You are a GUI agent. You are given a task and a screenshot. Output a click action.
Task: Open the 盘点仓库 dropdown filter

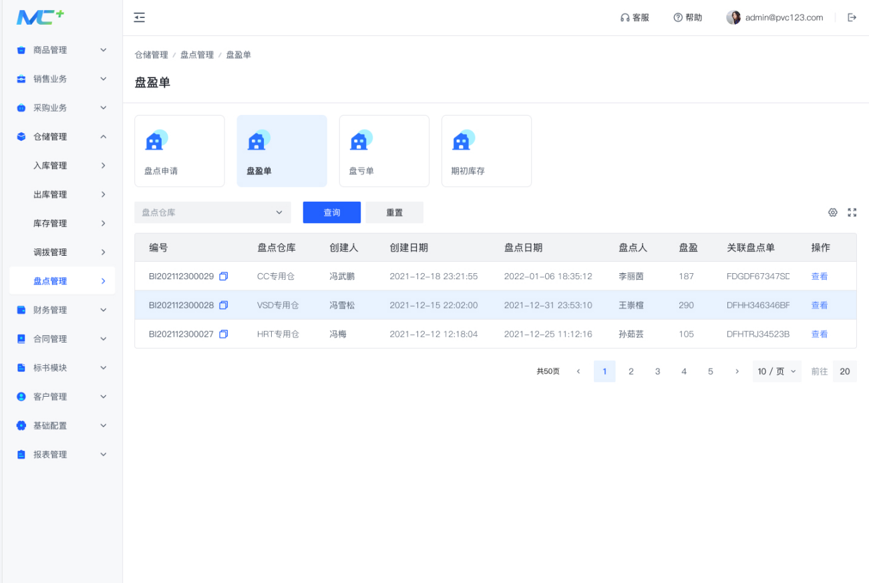[x=212, y=212]
